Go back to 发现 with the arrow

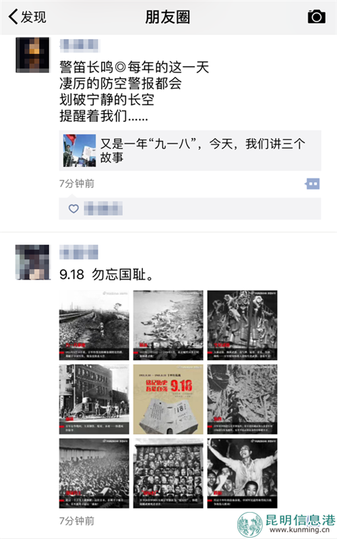(13, 16)
